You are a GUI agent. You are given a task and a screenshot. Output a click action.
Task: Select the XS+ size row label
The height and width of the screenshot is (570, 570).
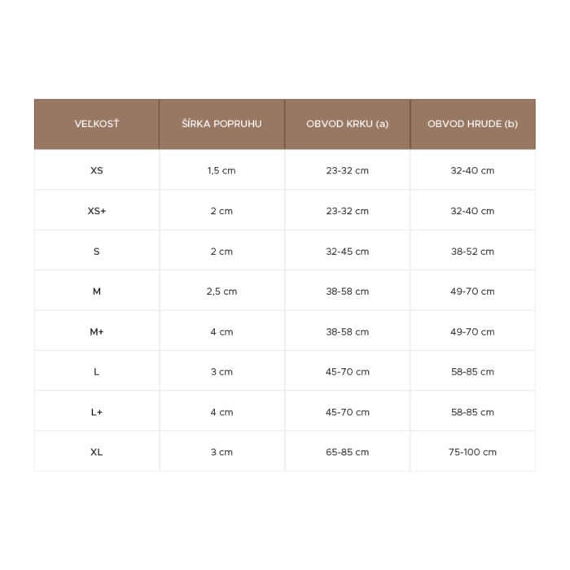tap(97, 211)
